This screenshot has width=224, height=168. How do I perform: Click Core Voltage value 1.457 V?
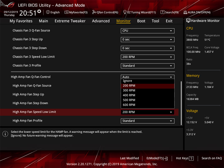pos(209,52)
